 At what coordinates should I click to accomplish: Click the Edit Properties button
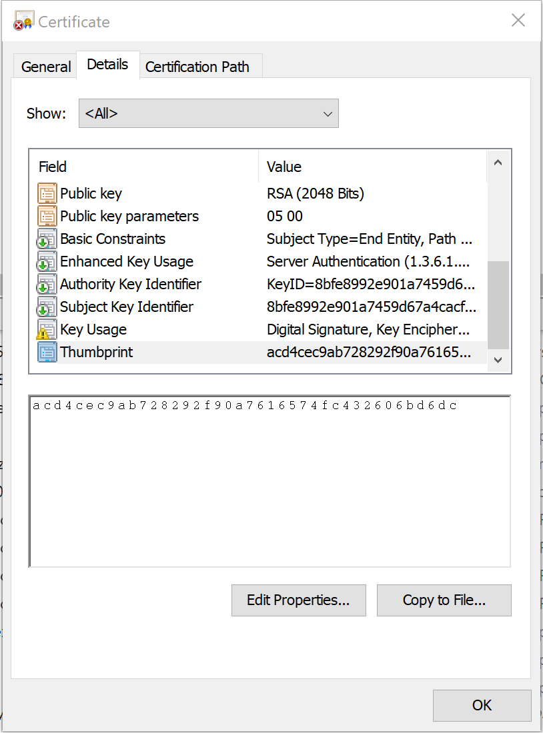(298, 600)
